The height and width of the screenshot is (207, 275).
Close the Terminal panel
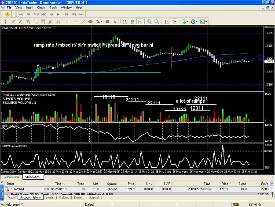pyautogui.click(x=2, y=182)
